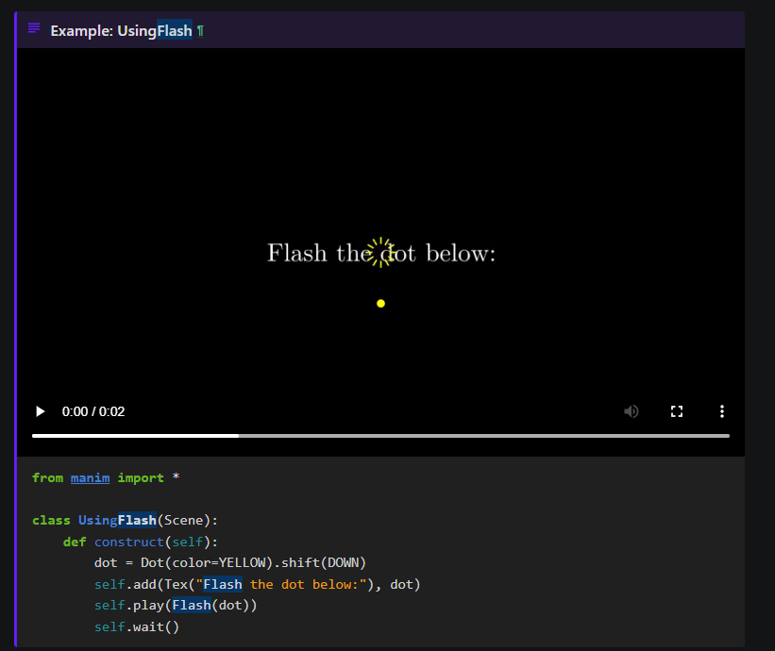775x651 pixels.
Task: Select the play triangle in the video controls
Action: pos(40,411)
